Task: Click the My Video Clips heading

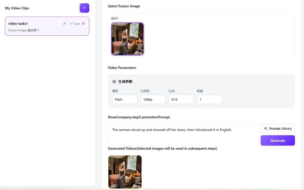Action: tap(17, 8)
